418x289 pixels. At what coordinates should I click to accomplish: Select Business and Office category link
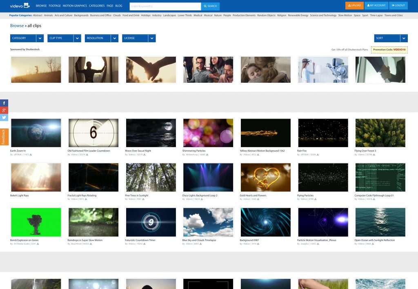point(101,15)
